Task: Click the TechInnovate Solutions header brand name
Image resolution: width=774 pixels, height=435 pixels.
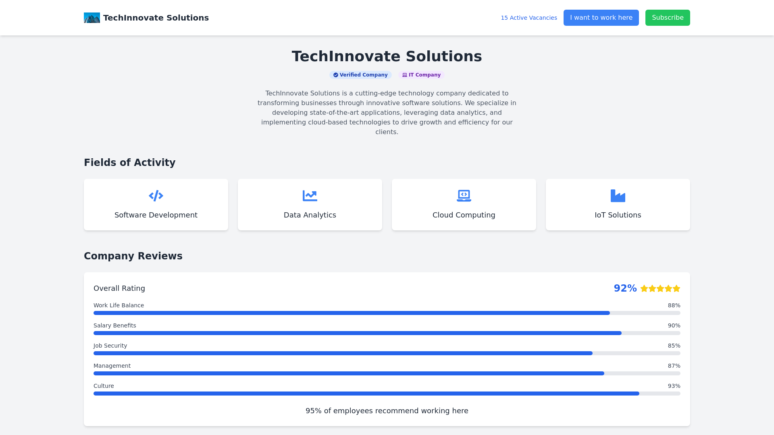Action: 156,18
